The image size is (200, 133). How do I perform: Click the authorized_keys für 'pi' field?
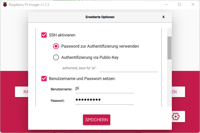click(128, 68)
